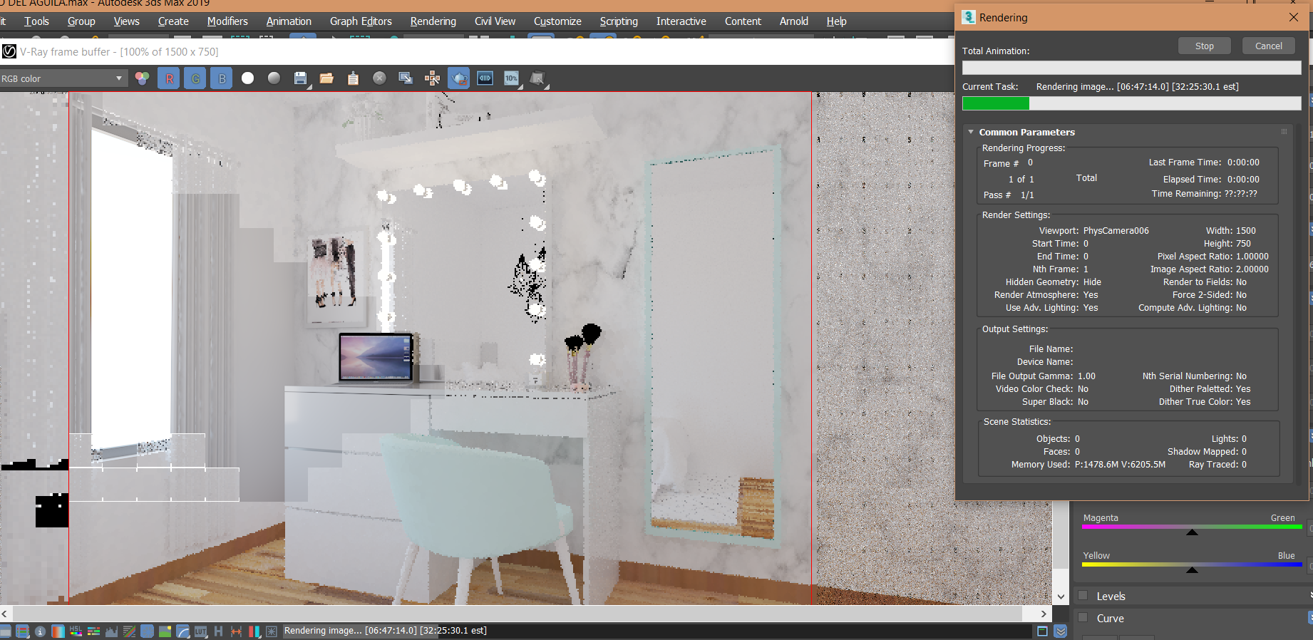1313x640 pixels.
Task: Click the frame buffer vertical scrollbar down arrow
Action: click(x=1061, y=597)
